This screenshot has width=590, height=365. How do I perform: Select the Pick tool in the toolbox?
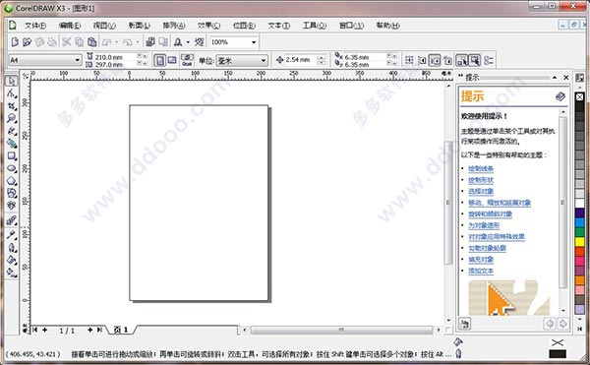[11, 81]
